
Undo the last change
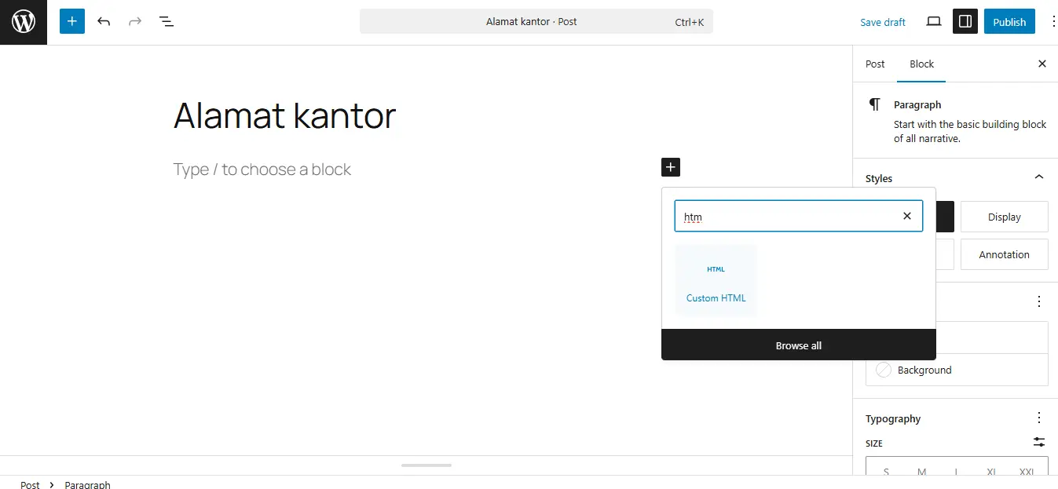(104, 22)
